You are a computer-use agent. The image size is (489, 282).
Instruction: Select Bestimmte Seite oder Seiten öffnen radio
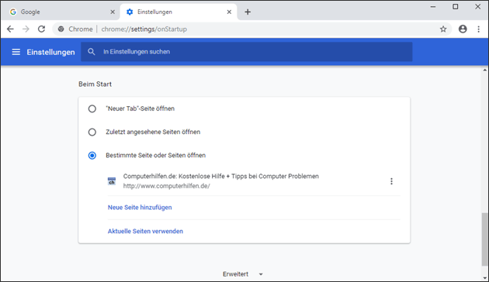pos(92,155)
